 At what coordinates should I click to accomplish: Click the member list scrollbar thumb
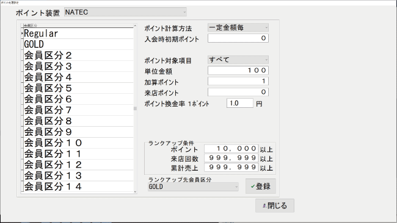pyautogui.click(x=135, y=108)
